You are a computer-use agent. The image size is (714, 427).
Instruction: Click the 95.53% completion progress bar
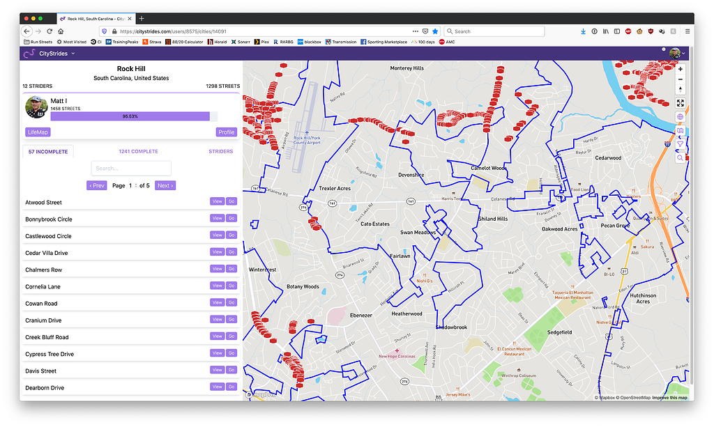coord(131,116)
